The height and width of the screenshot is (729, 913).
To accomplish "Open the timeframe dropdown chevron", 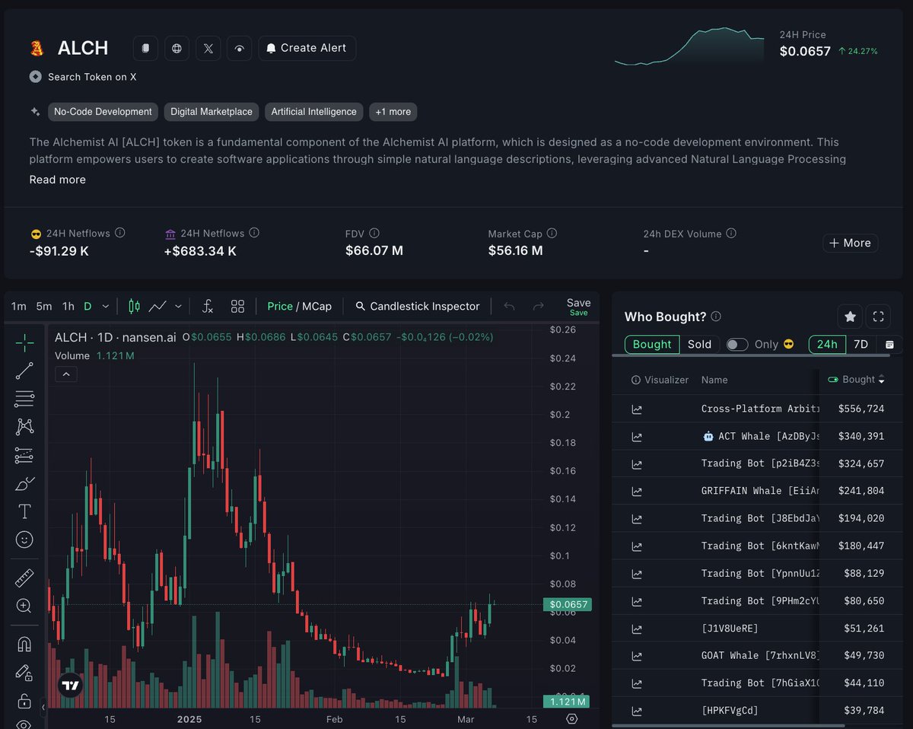I will 106,306.
